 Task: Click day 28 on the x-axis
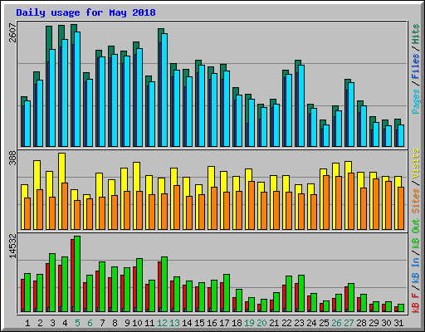[361, 323]
